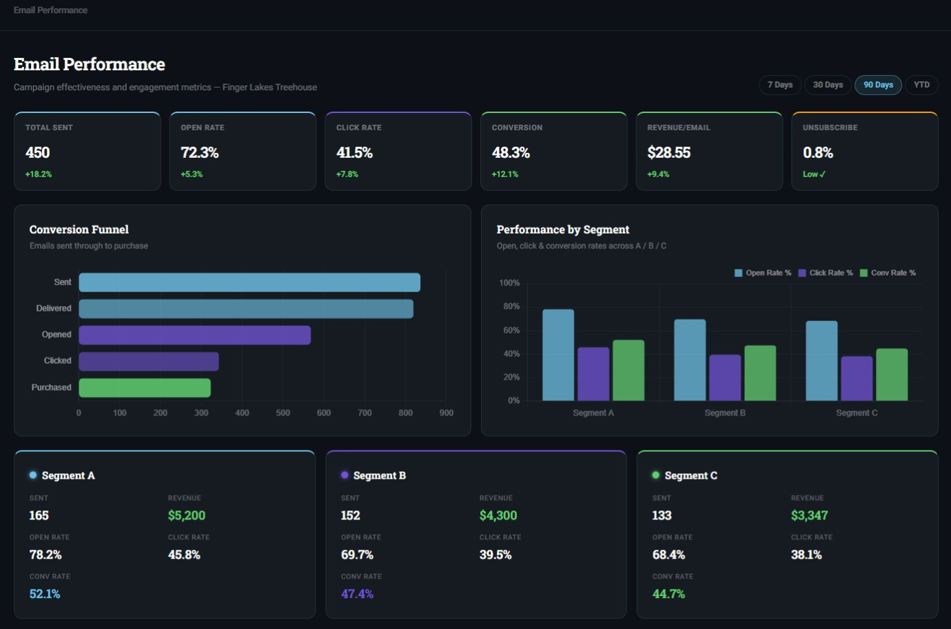This screenshot has height=629, width=951.
Task: Switch to the YTD range
Action: pyautogui.click(x=921, y=85)
